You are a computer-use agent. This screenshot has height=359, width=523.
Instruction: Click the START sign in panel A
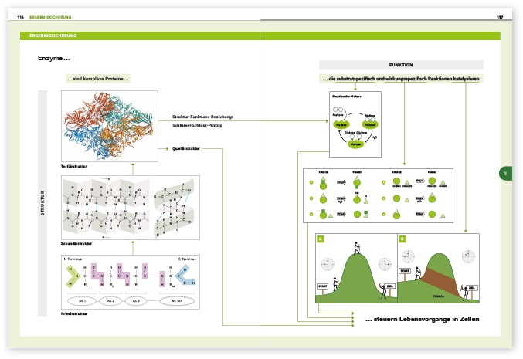(x=323, y=286)
